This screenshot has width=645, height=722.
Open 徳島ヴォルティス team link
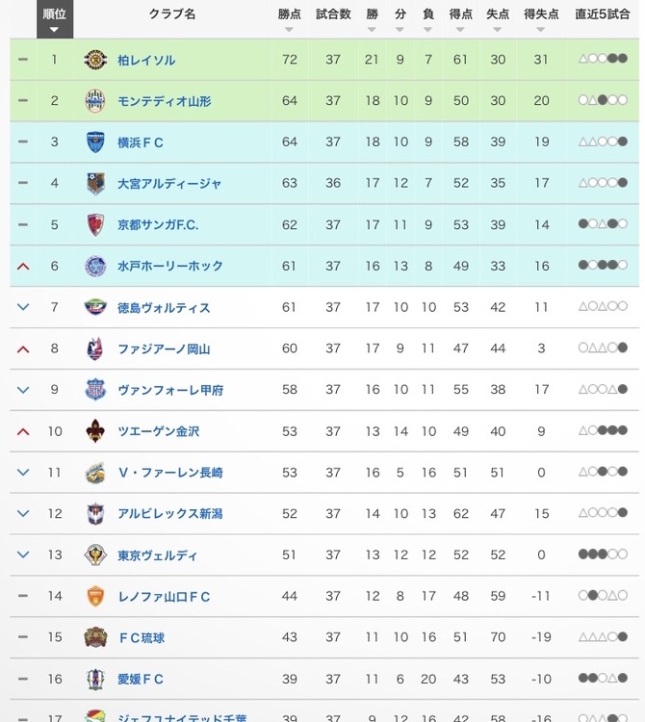pos(164,308)
